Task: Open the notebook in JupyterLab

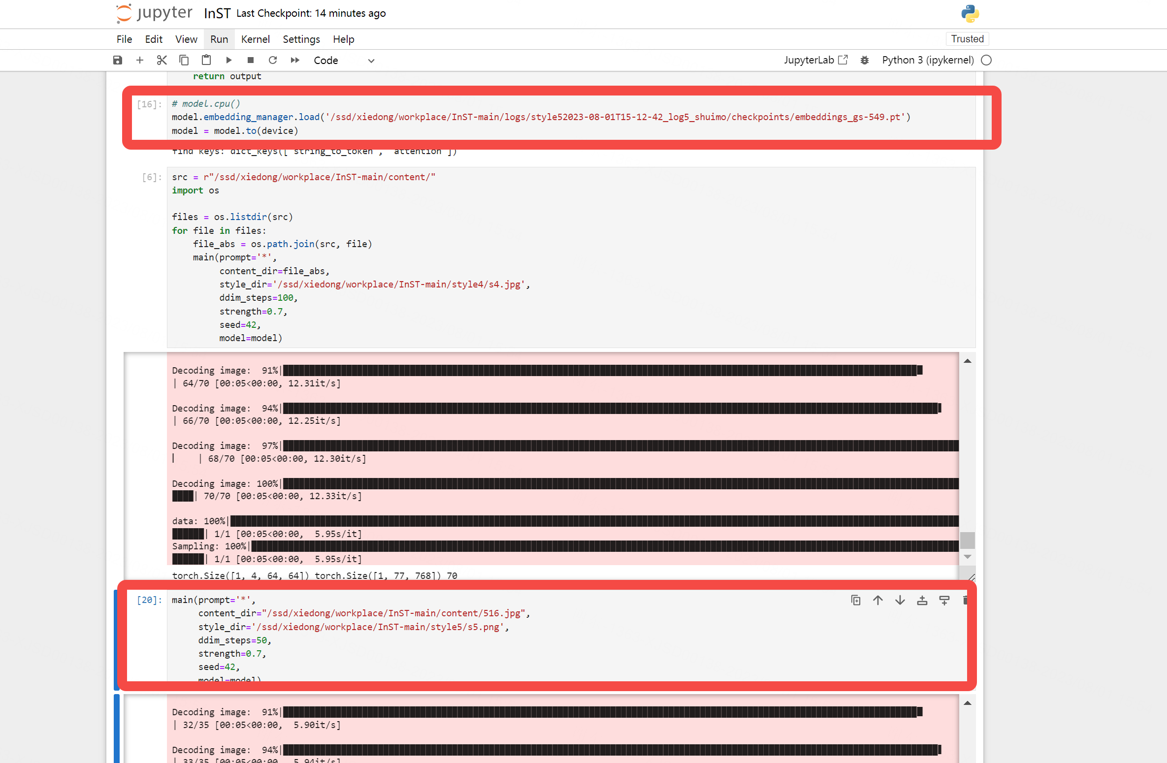Action: [816, 60]
